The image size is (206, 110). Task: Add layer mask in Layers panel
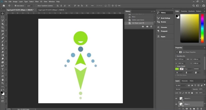pyautogui.click(x=187, y=109)
